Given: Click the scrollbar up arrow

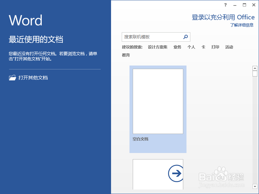Looking at the screenshot, I should tap(255, 68).
